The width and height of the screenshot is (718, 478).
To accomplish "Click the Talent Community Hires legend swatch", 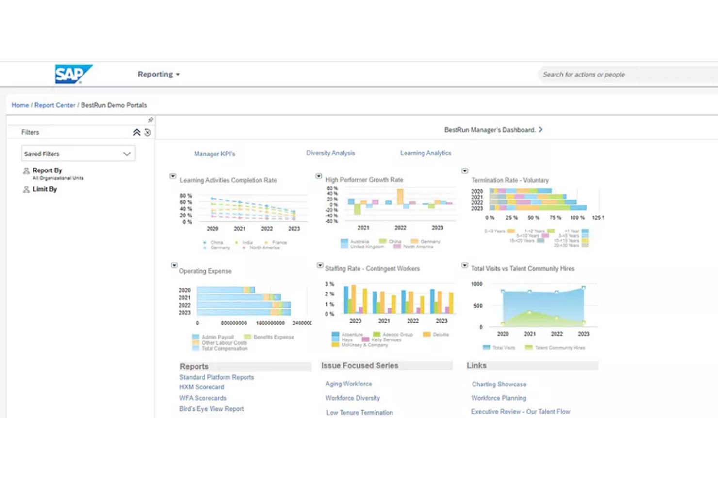I will point(529,347).
